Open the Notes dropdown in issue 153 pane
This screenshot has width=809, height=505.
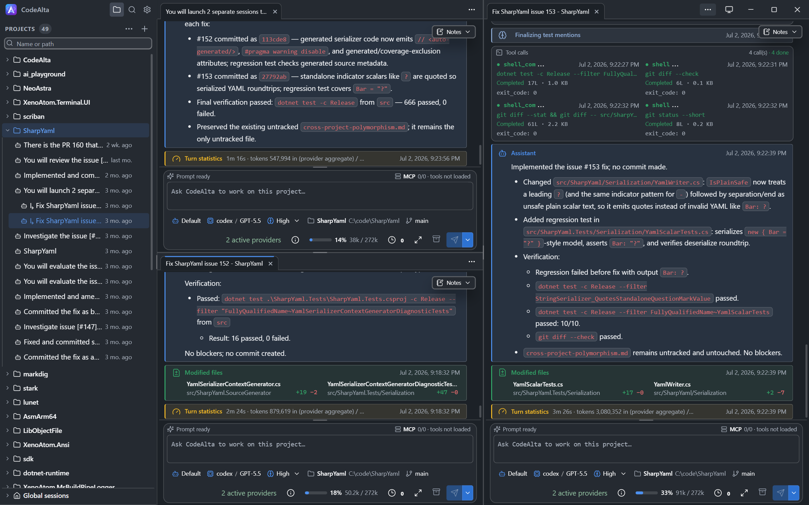pos(780,32)
